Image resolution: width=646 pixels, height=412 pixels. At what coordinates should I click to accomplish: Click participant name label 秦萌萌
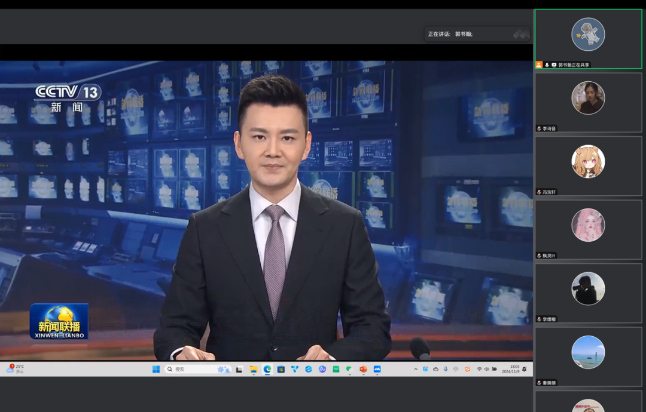click(549, 383)
